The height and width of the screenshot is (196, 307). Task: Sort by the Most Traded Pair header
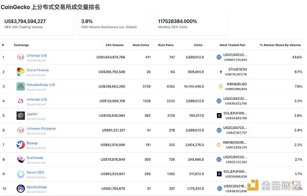[232, 45]
